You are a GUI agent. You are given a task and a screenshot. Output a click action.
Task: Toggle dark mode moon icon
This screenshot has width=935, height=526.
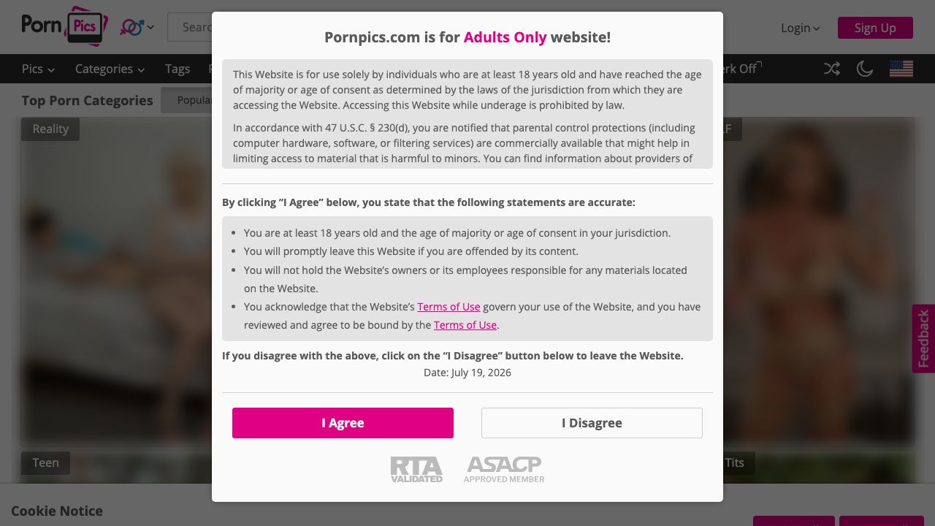click(865, 69)
